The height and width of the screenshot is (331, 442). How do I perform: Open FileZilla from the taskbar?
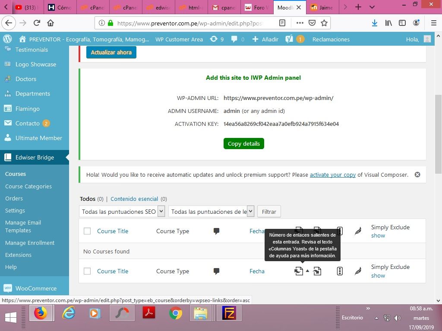tap(229, 313)
